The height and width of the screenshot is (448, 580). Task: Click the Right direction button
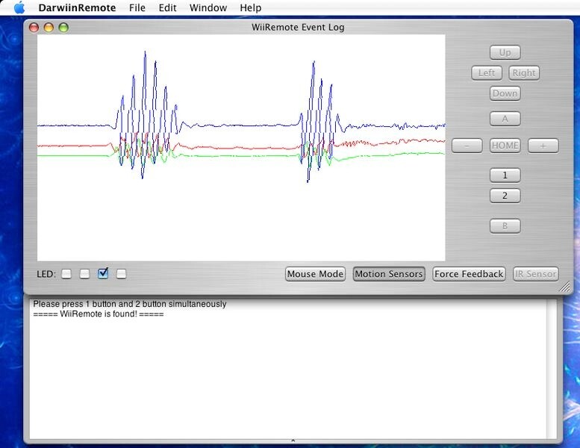[524, 73]
